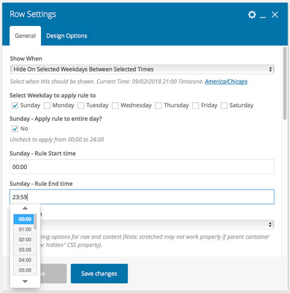Click the Save changes button

(x=99, y=274)
